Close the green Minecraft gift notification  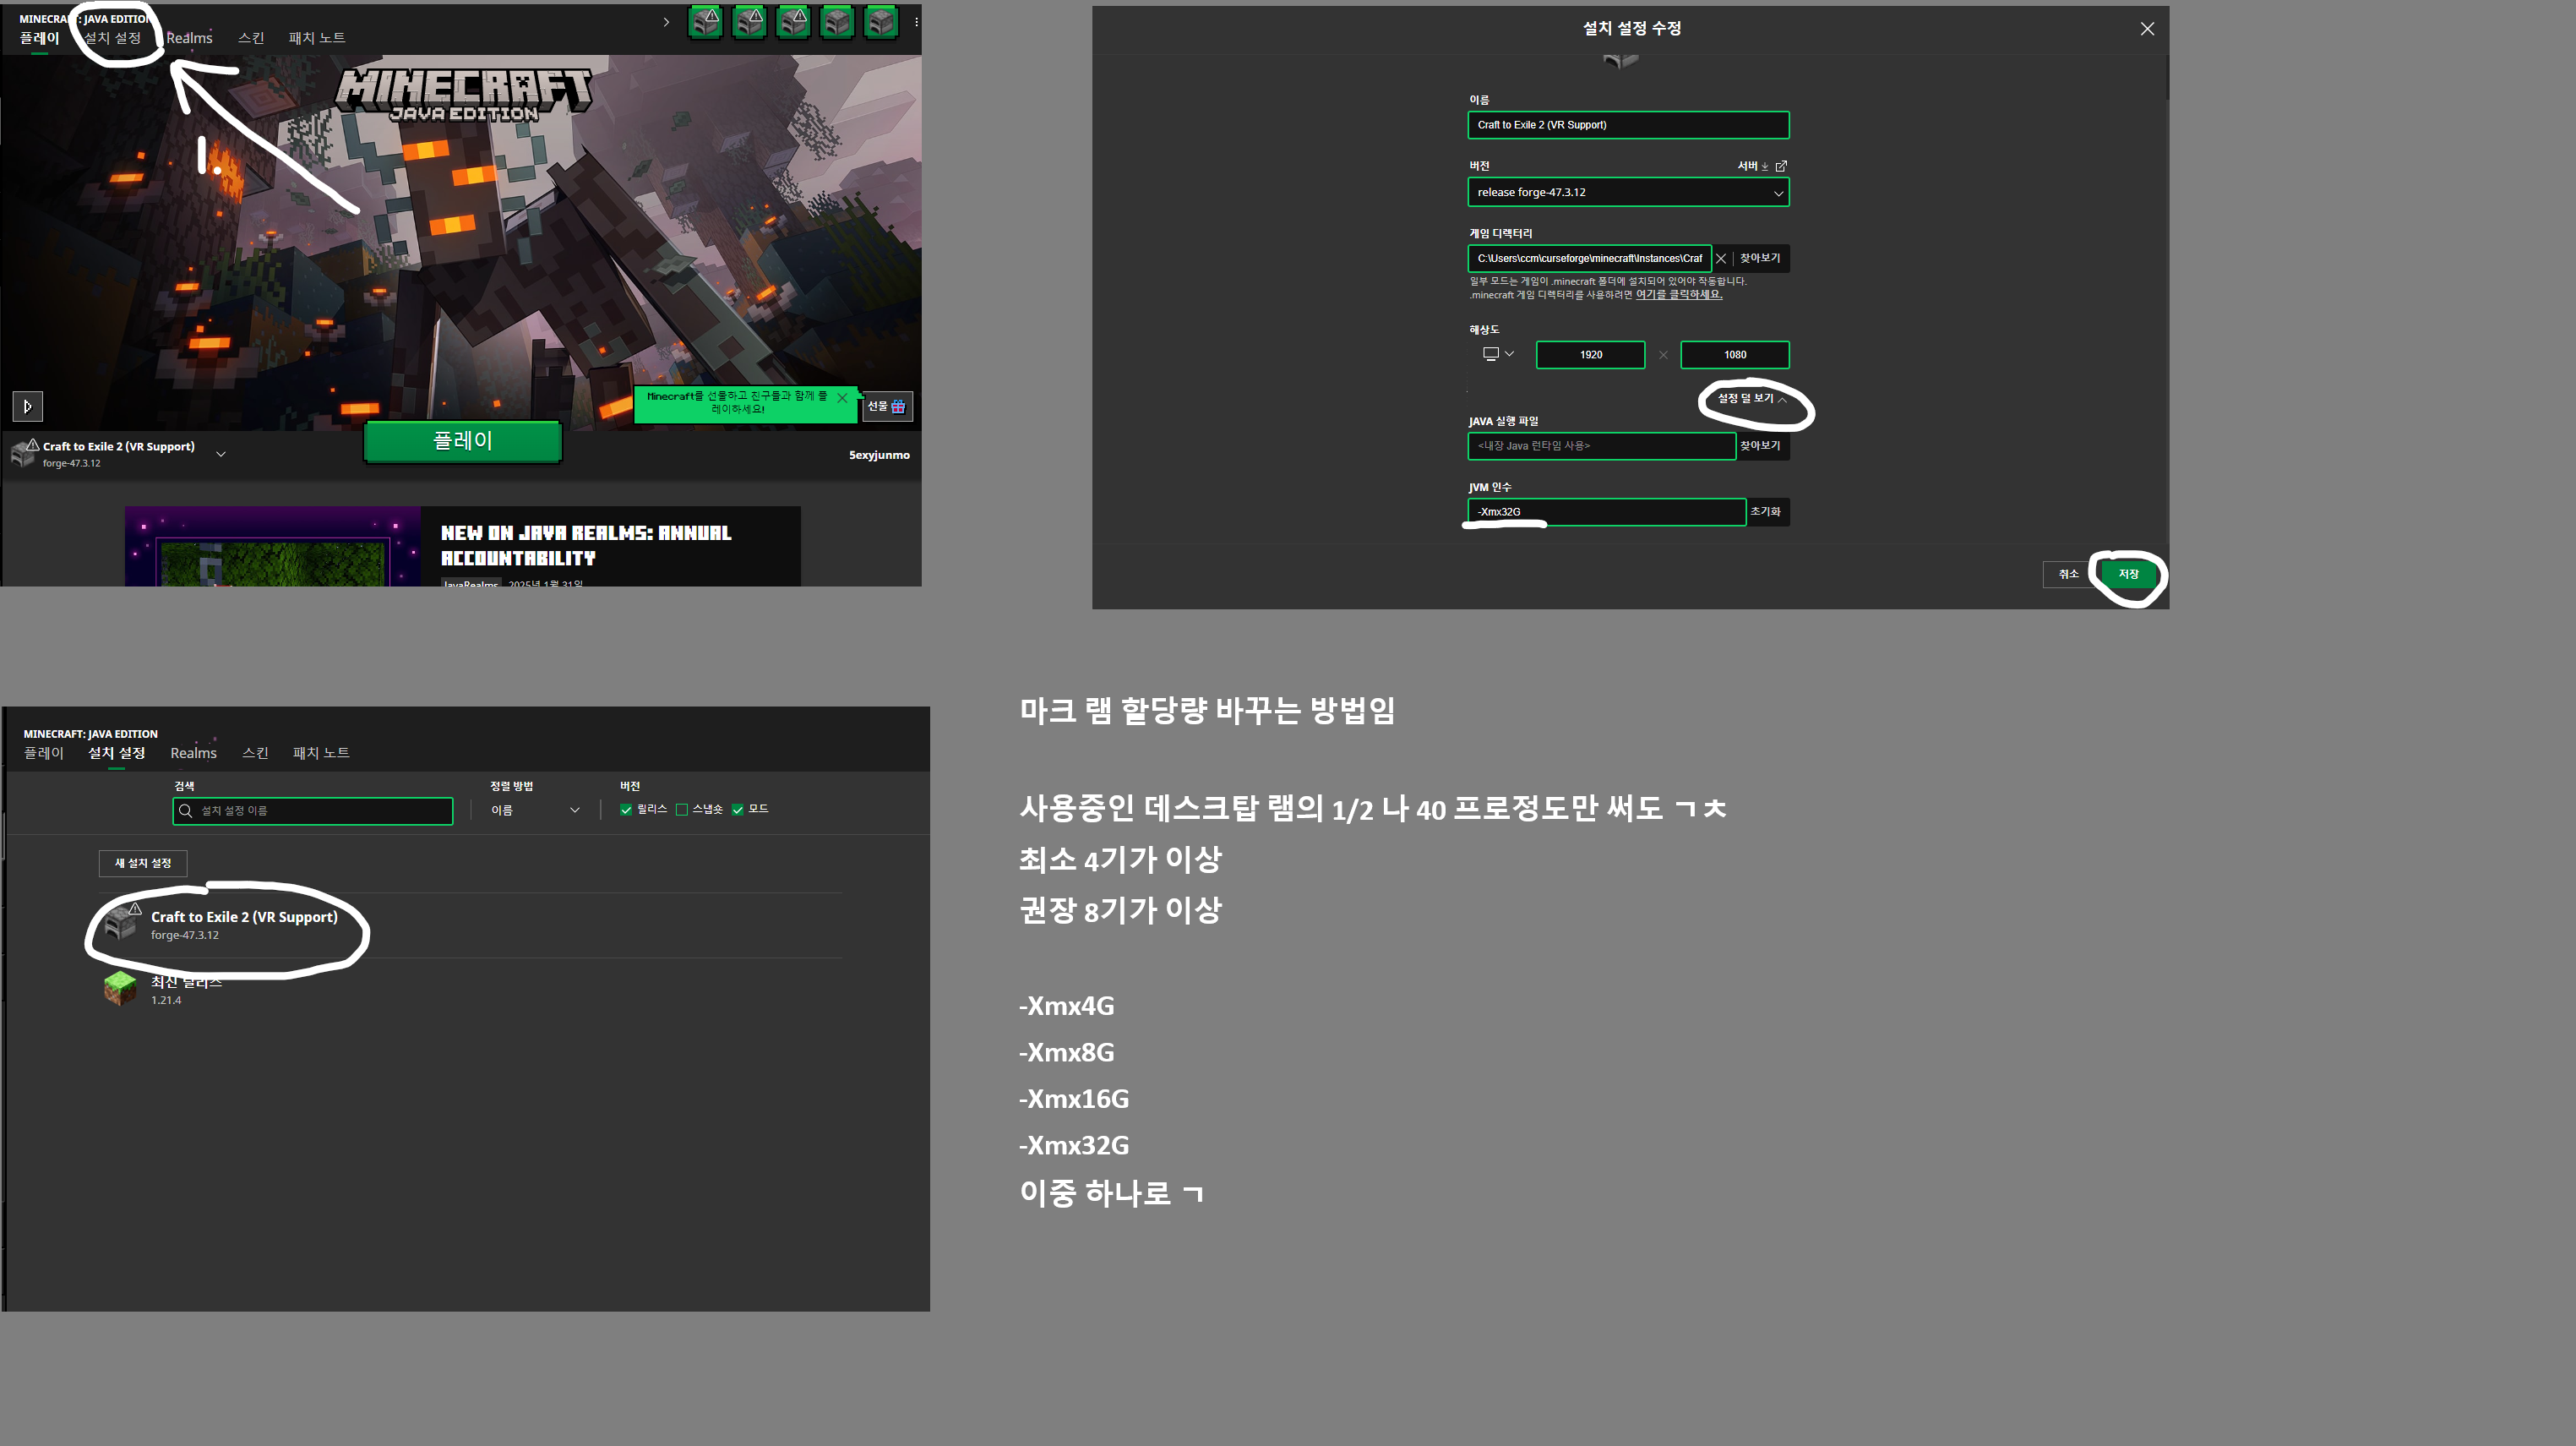[x=842, y=398]
